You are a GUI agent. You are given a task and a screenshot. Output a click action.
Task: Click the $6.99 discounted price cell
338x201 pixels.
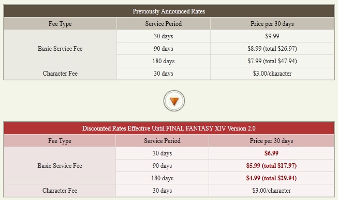271,153
